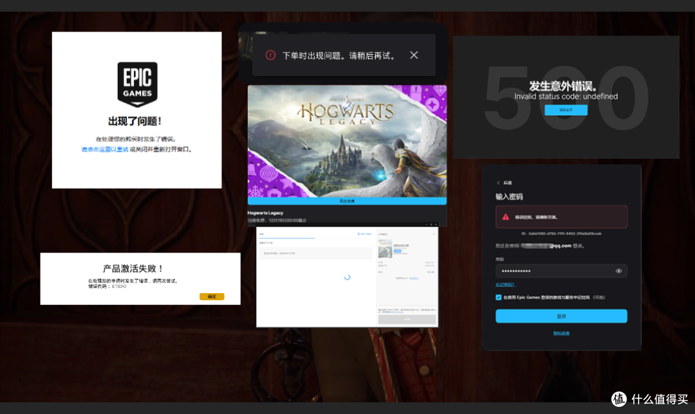695x414 pixels.
Task: Click the Epic Games logo in error panel
Action: pyautogui.click(x=138, y=84)
